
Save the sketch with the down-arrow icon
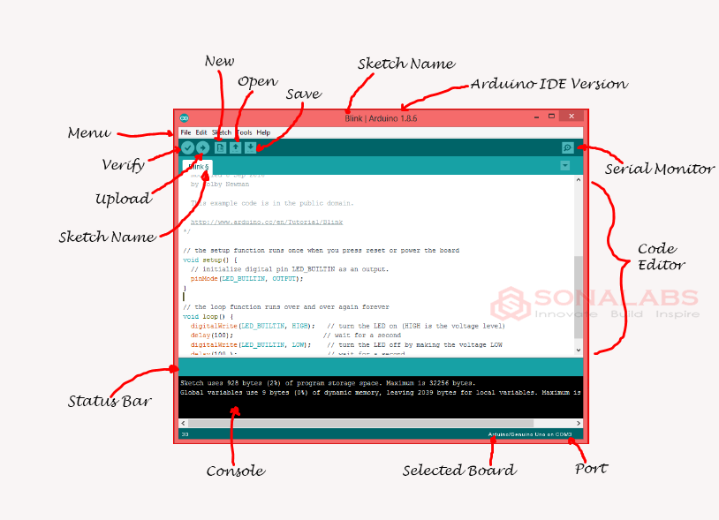(251, 147)
